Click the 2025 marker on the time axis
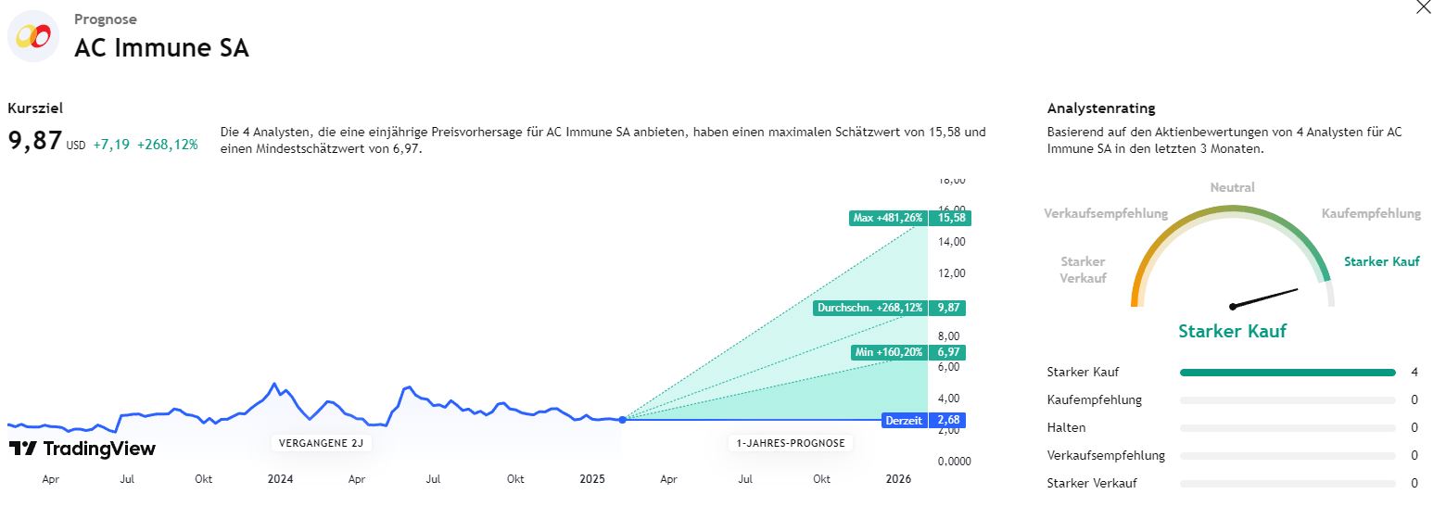1446x532 pixels. (x=592, y=479)
